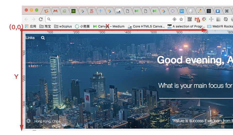Click the location target icon in address bar

(x=174, y=19)
